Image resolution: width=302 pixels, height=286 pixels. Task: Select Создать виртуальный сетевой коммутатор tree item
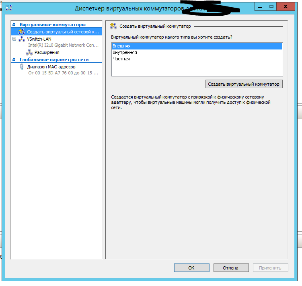62,32
